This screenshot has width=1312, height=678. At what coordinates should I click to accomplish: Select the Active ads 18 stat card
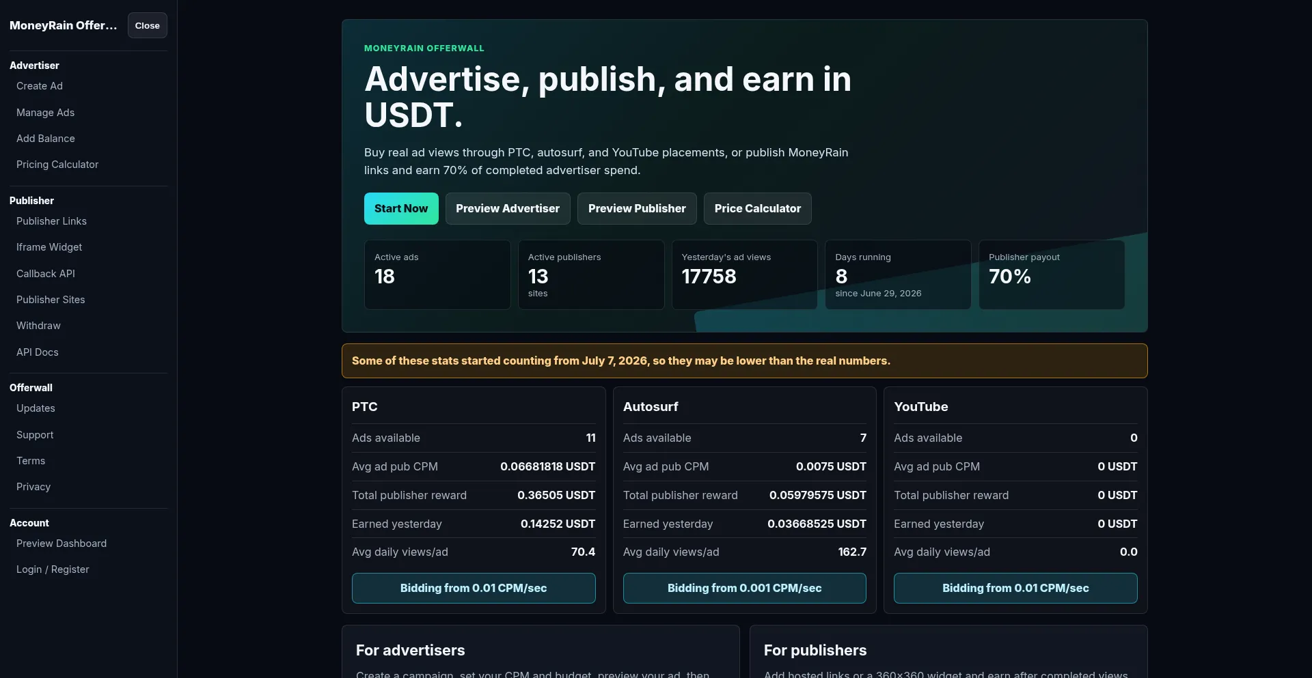437,274
